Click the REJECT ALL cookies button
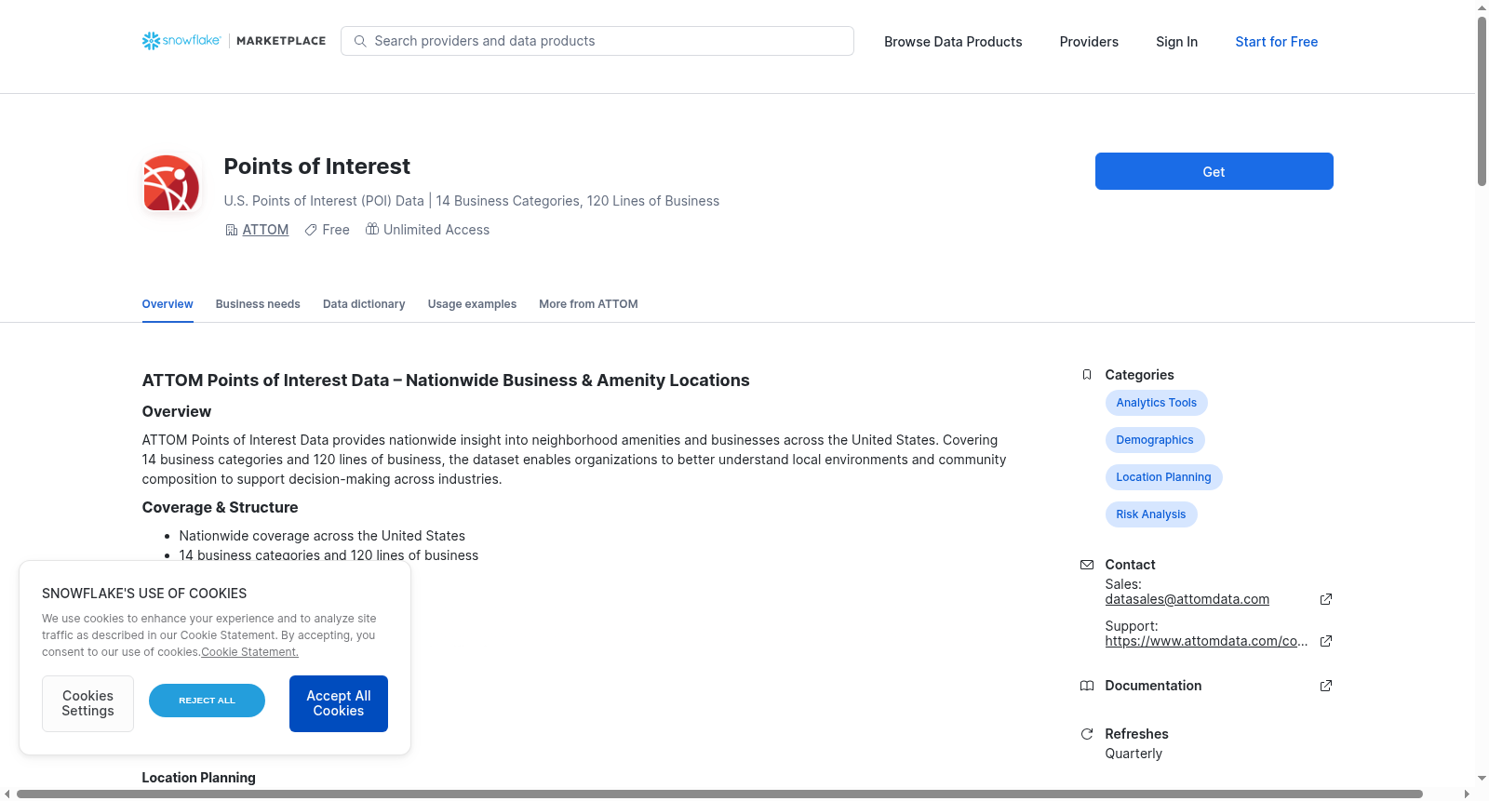1489x801 pixels. pos(207,701)
